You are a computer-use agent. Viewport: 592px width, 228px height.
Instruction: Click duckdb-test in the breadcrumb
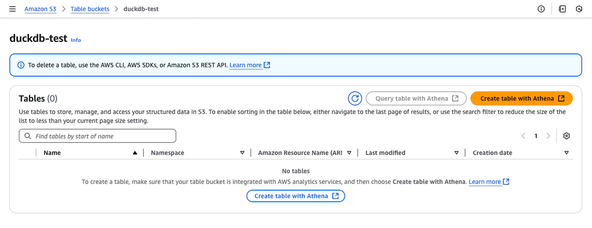[141, 9]
